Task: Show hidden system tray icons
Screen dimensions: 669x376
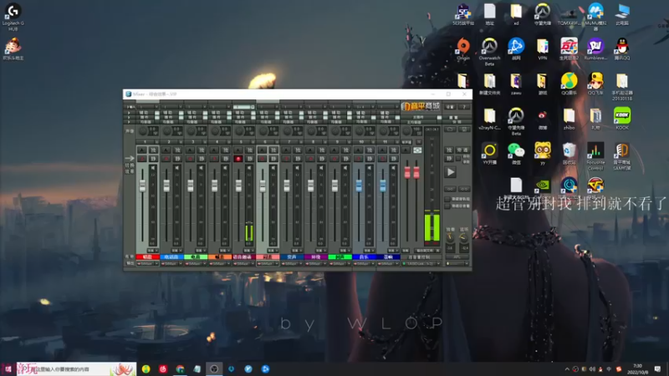Action: pos(567,369)
